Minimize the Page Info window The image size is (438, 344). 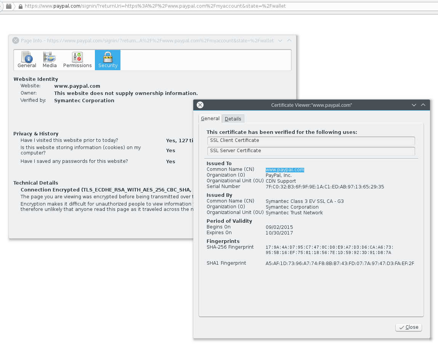click(280, 40)
